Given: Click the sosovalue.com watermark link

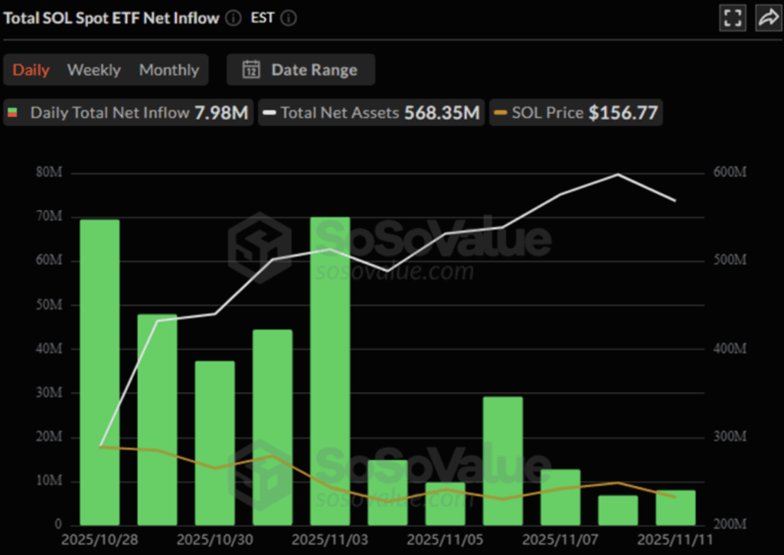Looking at the screenshot, I should tap(392, 271).
